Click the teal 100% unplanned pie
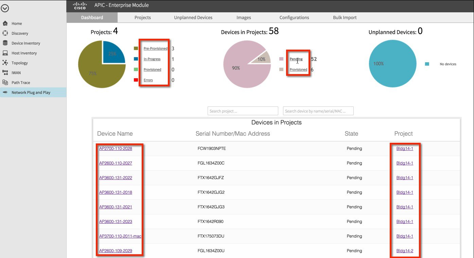The width and height of the screenshot is (474, 258). [x=392, y=64]
